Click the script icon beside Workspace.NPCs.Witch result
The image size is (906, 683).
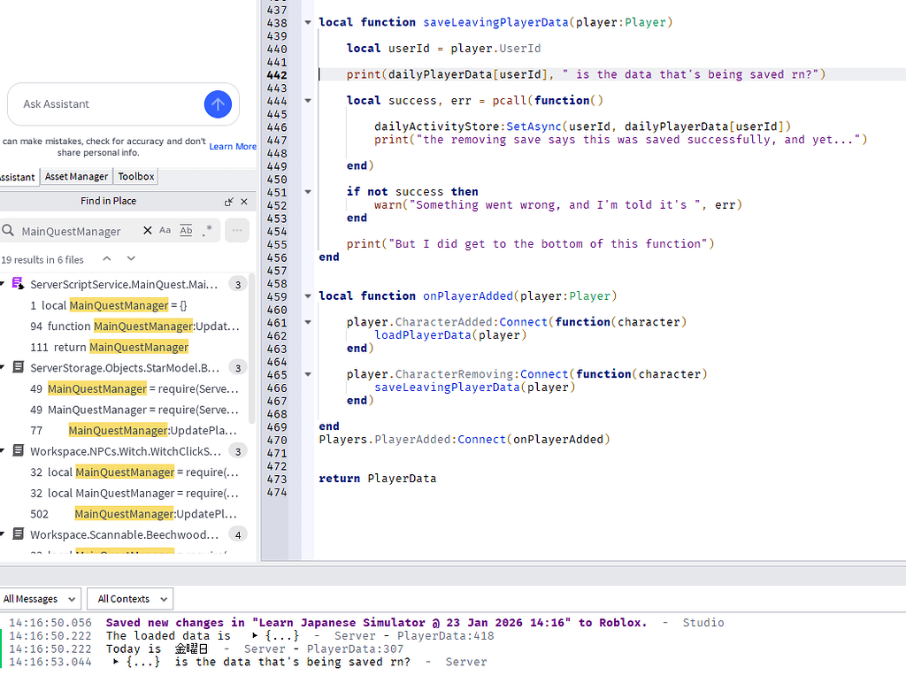tap(18, 450)
